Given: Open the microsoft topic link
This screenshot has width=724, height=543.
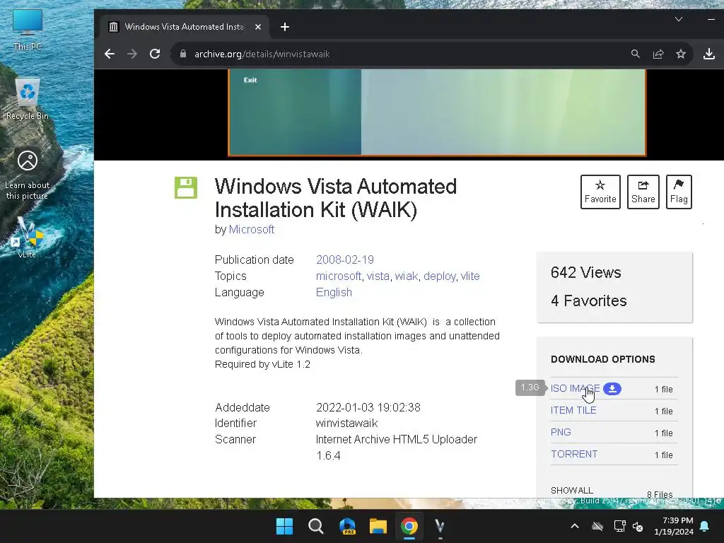Looking at the screenshot, I should coord(339,276).
